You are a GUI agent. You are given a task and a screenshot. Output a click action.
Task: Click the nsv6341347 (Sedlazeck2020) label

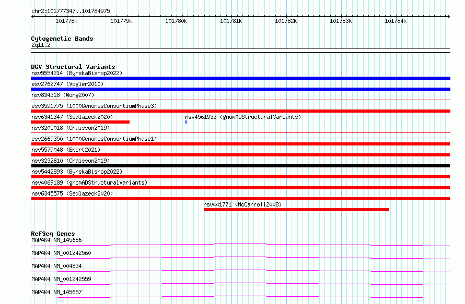[72, 117]
